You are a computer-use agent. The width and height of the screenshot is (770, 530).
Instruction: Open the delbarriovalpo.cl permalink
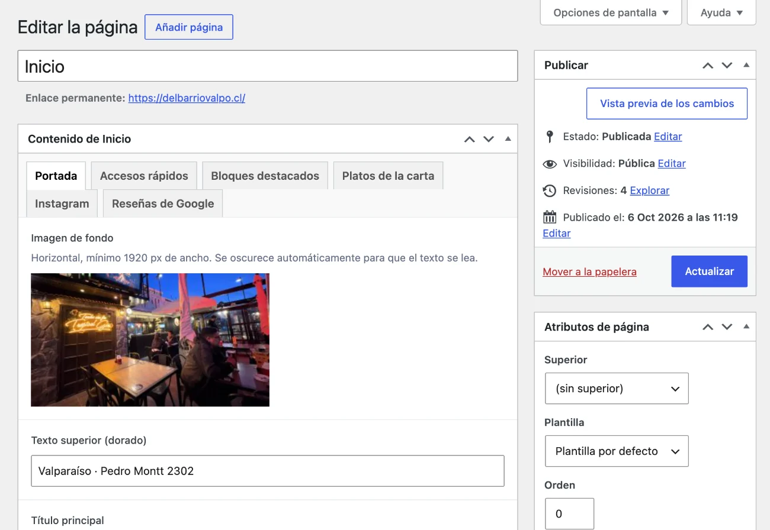(x=187, y=98)
